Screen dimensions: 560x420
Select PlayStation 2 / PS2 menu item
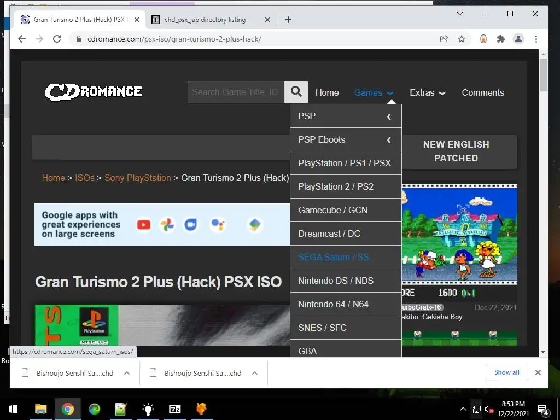point(346,187)
